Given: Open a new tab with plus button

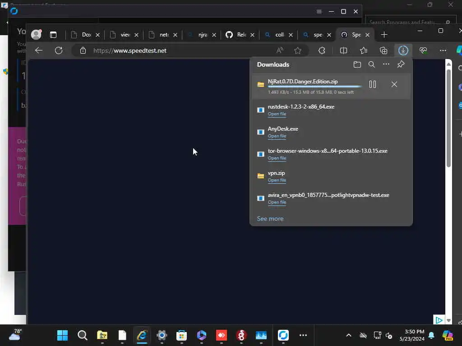Looking at the screenshot, I should (384, 35).
